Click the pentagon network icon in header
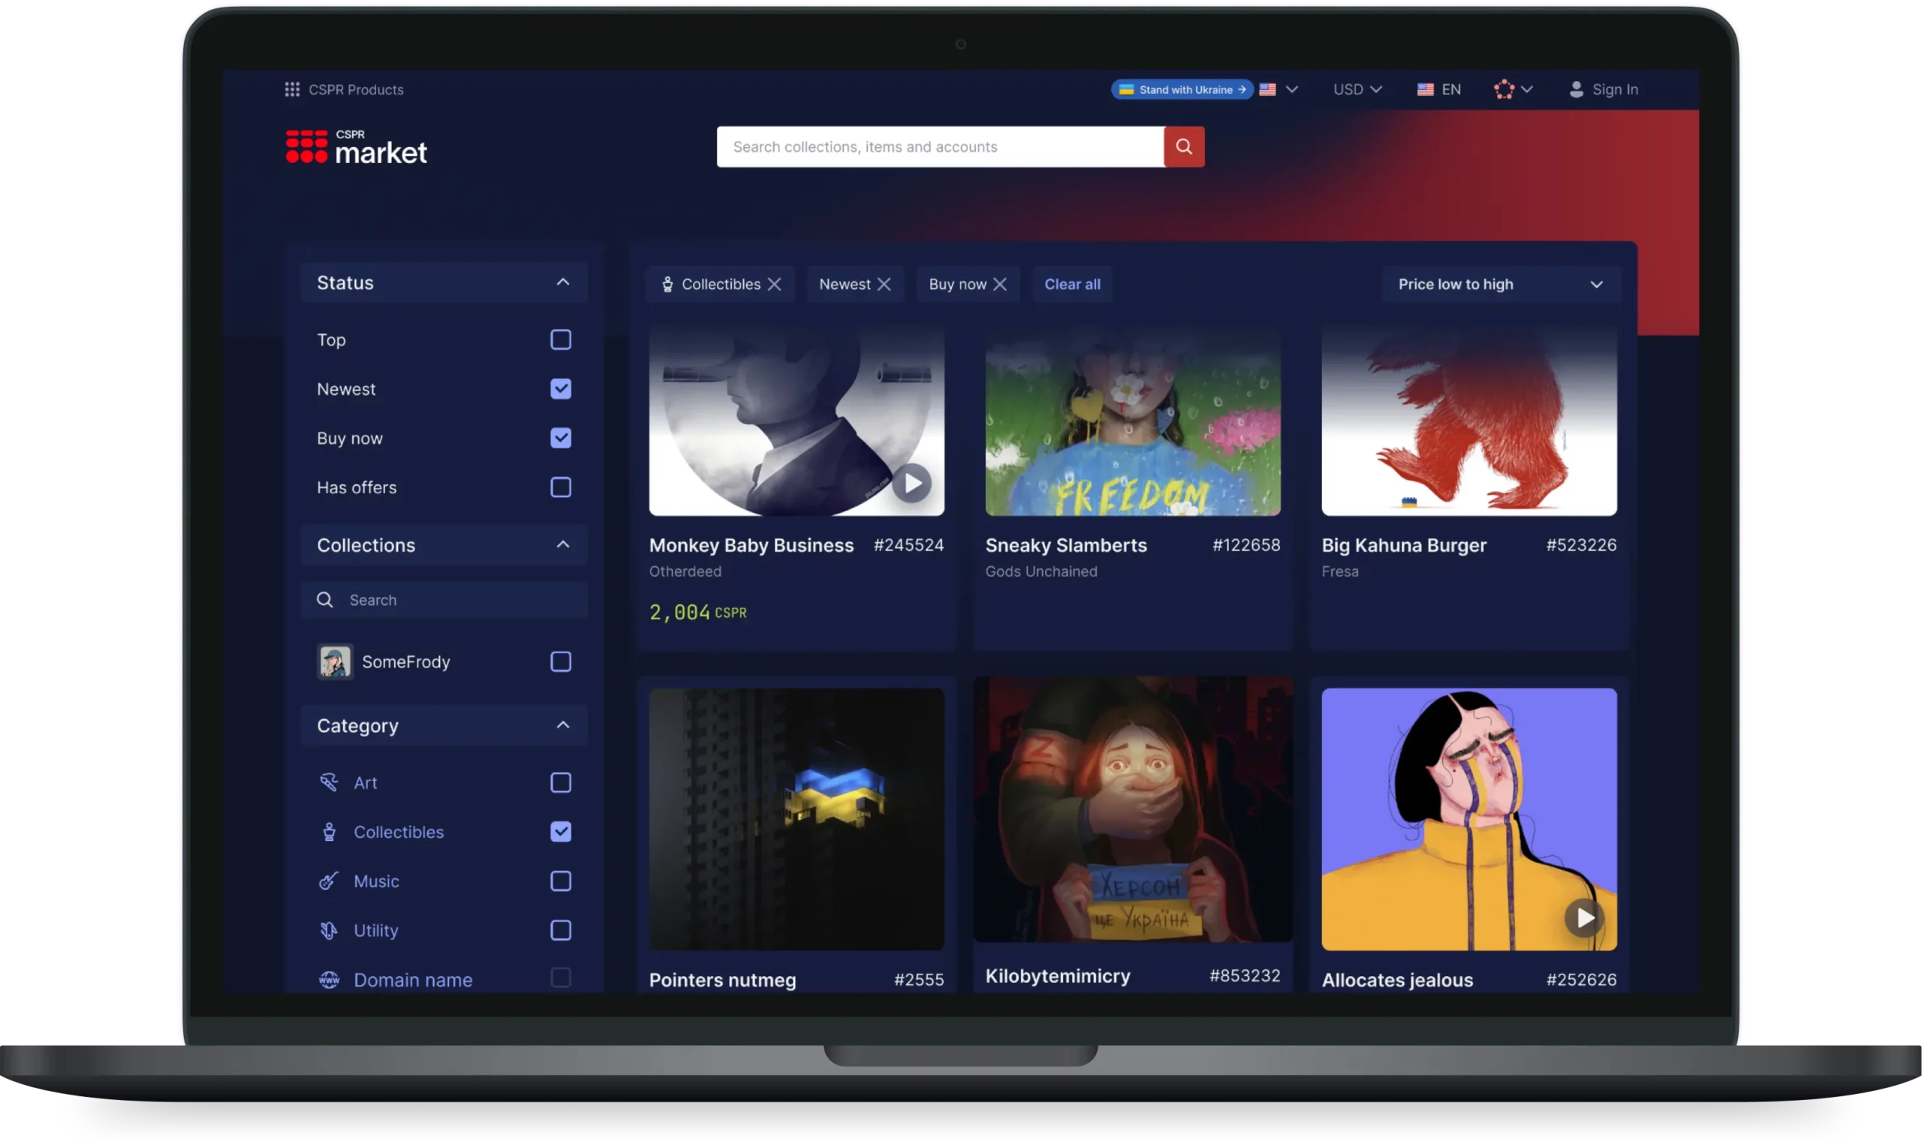 [1503, 89]
